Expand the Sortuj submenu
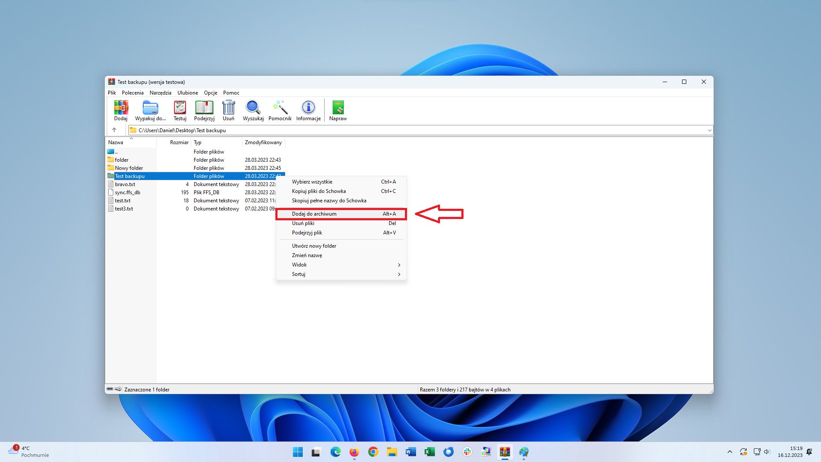The width and height of the screenshot is (821, 462). (x=341, y=274)
